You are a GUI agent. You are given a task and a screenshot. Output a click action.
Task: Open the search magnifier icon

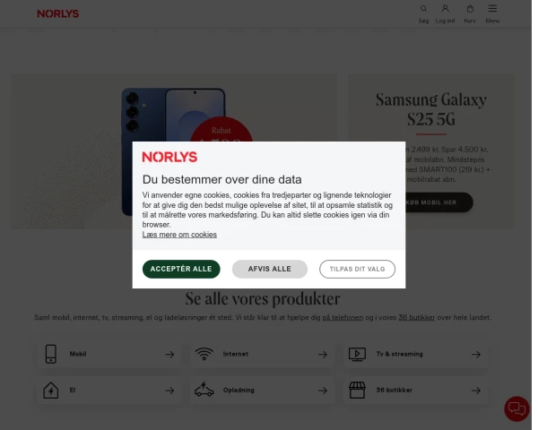423,9
